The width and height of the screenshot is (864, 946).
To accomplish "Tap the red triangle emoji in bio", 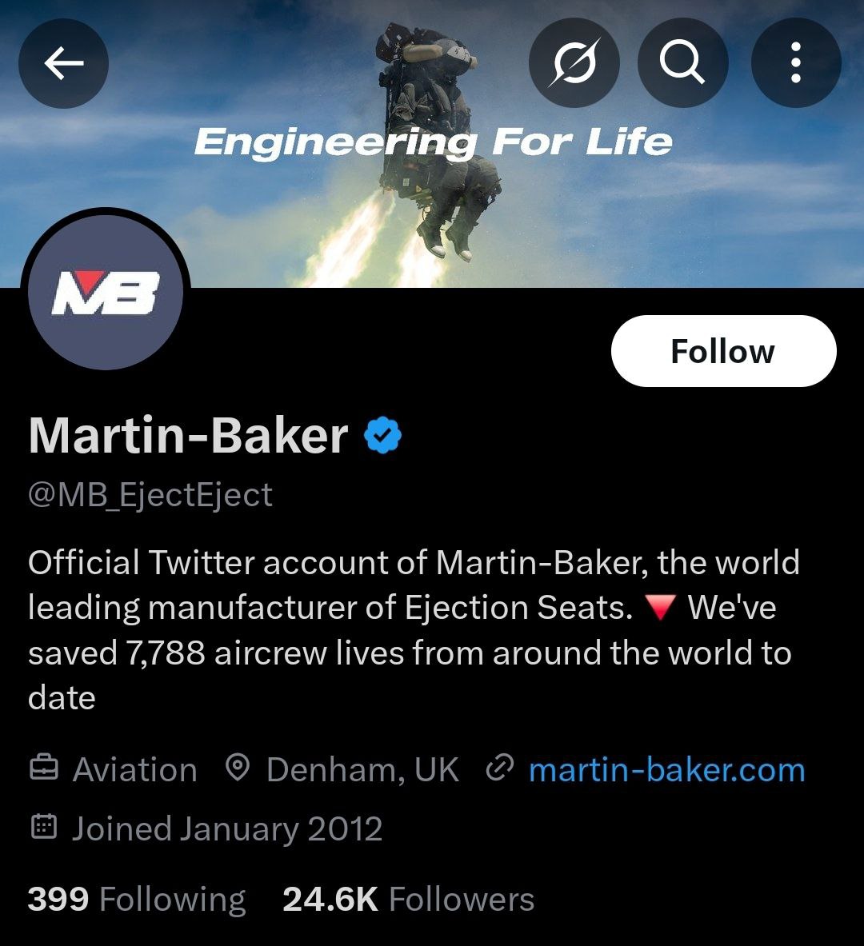I will (660, 609).
